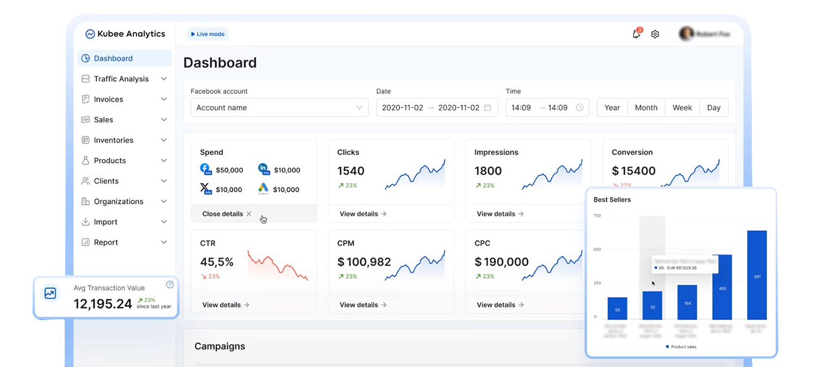Click the Clicks value 1540

click(x=351, y=171)
